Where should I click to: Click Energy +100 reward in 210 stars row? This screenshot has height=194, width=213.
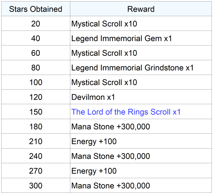tap(94, 142)
